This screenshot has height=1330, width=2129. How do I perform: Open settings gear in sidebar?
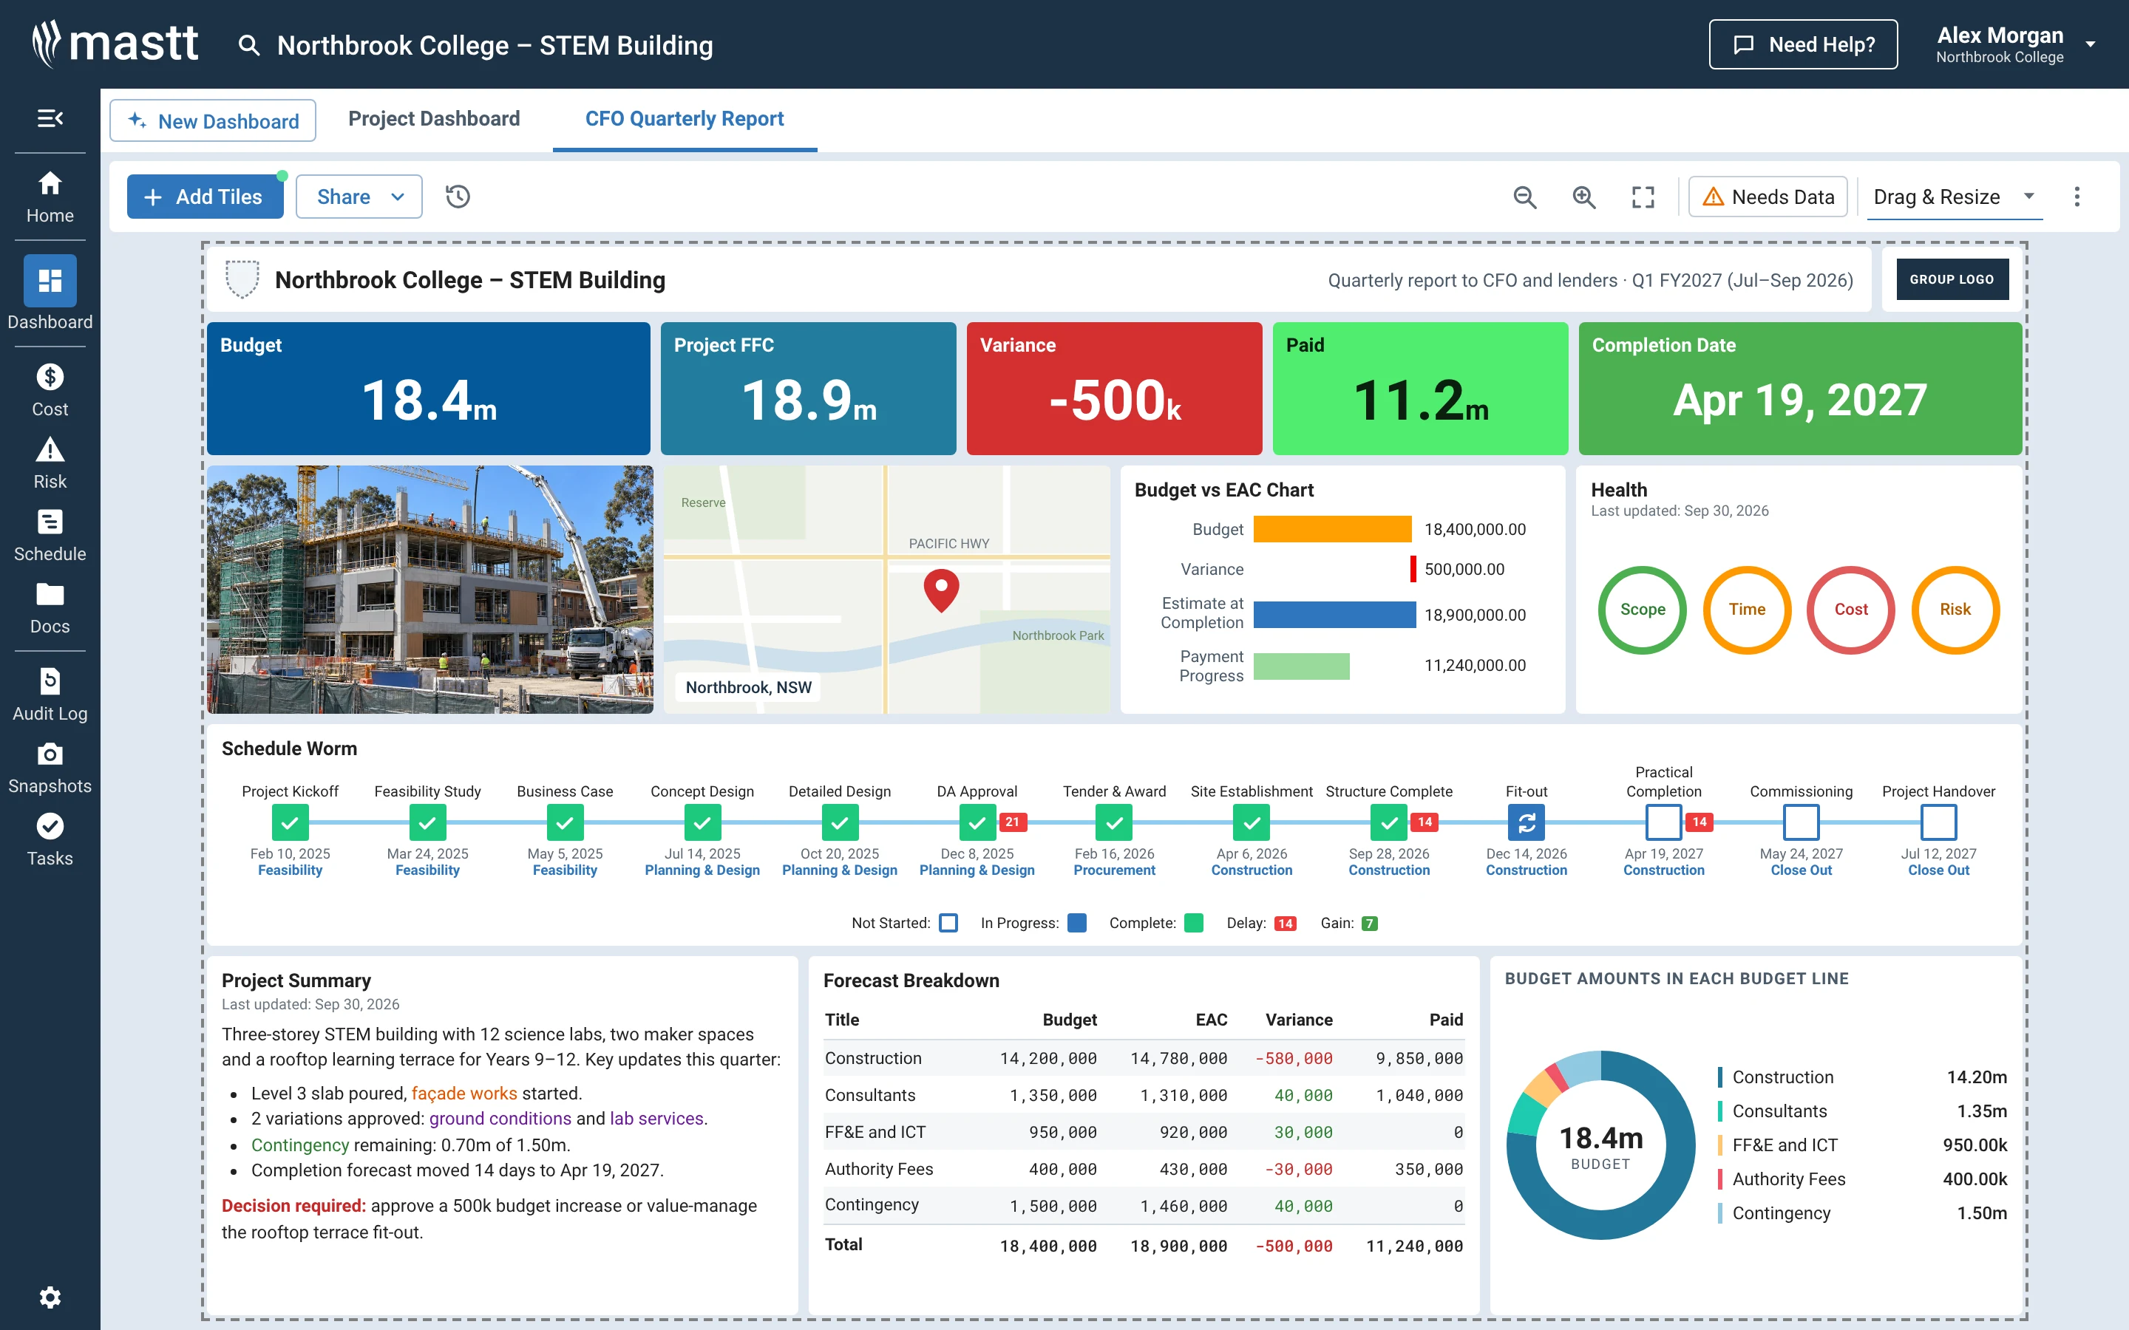coord(50,1297)
